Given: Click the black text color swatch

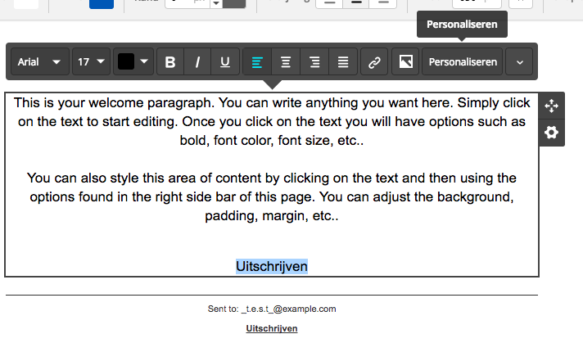Looking at the screenshot, I should (x=126, y=62).
